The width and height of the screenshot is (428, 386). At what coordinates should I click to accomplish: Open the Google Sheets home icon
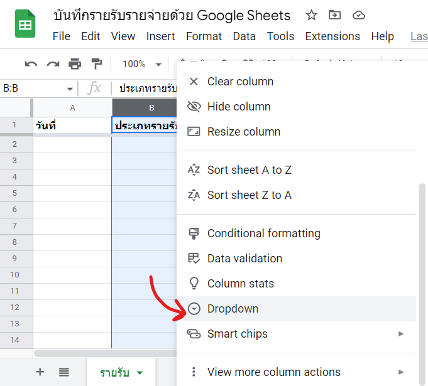25,23
